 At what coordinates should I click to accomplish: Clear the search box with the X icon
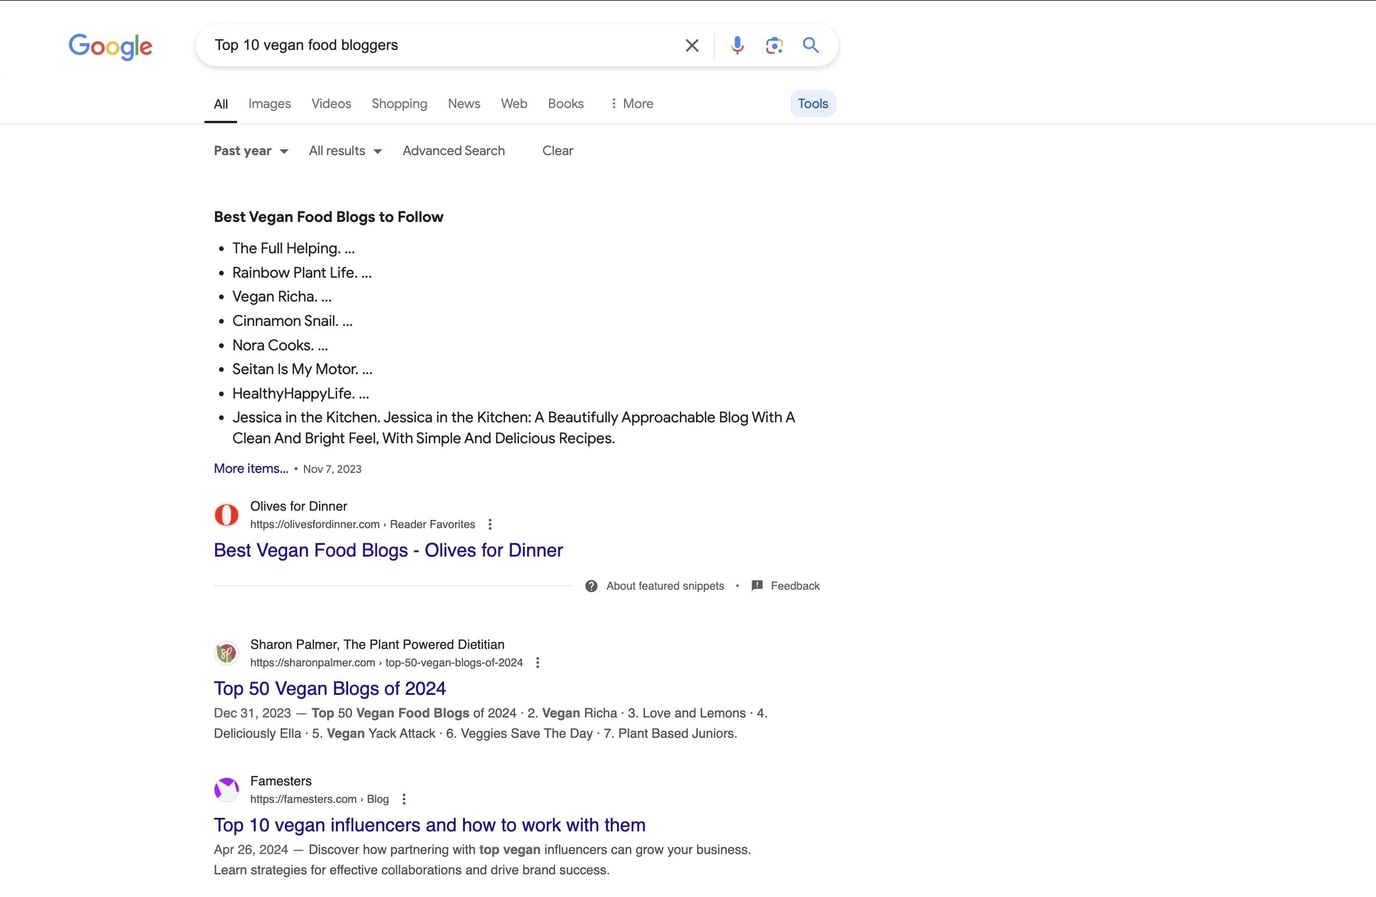pos(691,45)
